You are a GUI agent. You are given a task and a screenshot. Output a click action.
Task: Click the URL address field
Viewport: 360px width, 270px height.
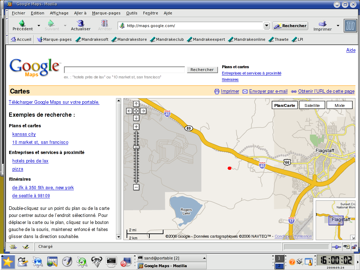[x=191, y=26]
